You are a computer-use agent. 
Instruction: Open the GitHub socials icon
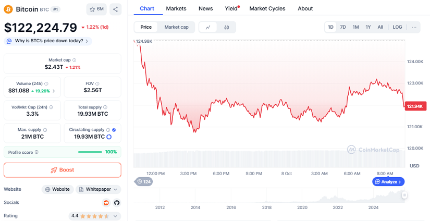tap(117, 202)
